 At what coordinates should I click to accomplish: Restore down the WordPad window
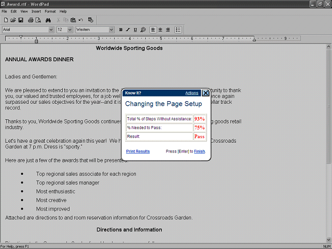321,4
